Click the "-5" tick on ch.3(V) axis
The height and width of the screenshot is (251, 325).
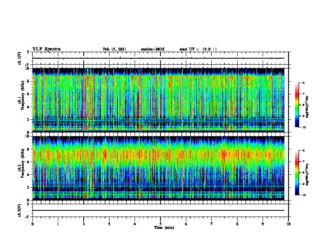pos(28,217)
